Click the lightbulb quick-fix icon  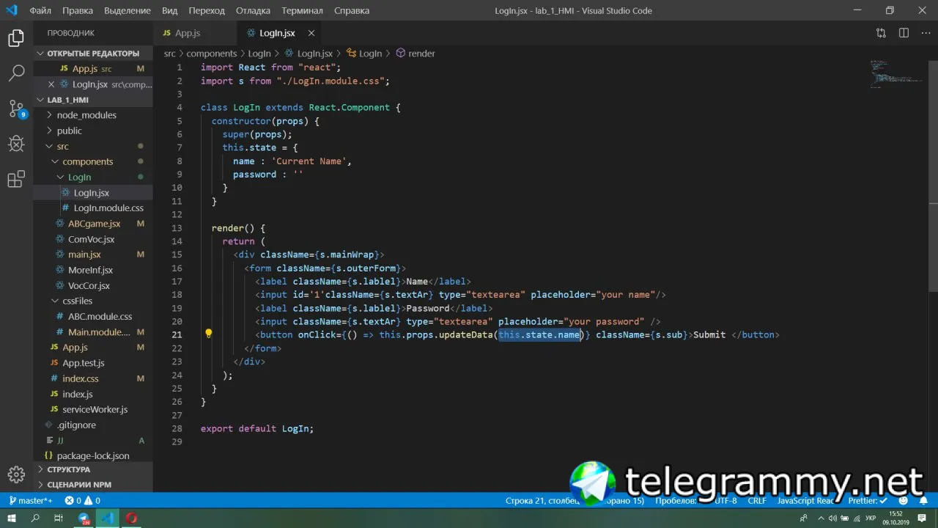click(x=208, y=334)
